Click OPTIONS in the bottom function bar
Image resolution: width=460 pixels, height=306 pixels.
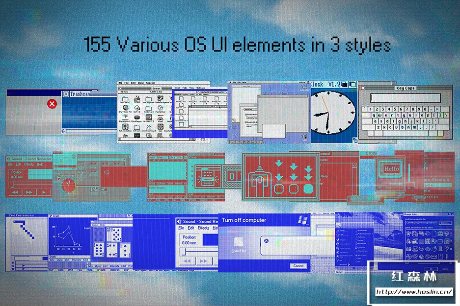pos(101,270)
